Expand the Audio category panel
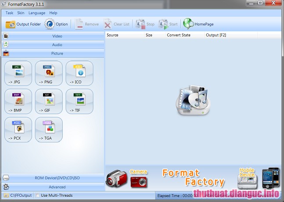284x202 pixels. (53, 45)
